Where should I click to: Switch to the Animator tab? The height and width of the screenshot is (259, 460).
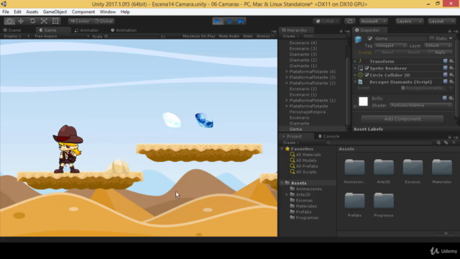coord(86,30)
